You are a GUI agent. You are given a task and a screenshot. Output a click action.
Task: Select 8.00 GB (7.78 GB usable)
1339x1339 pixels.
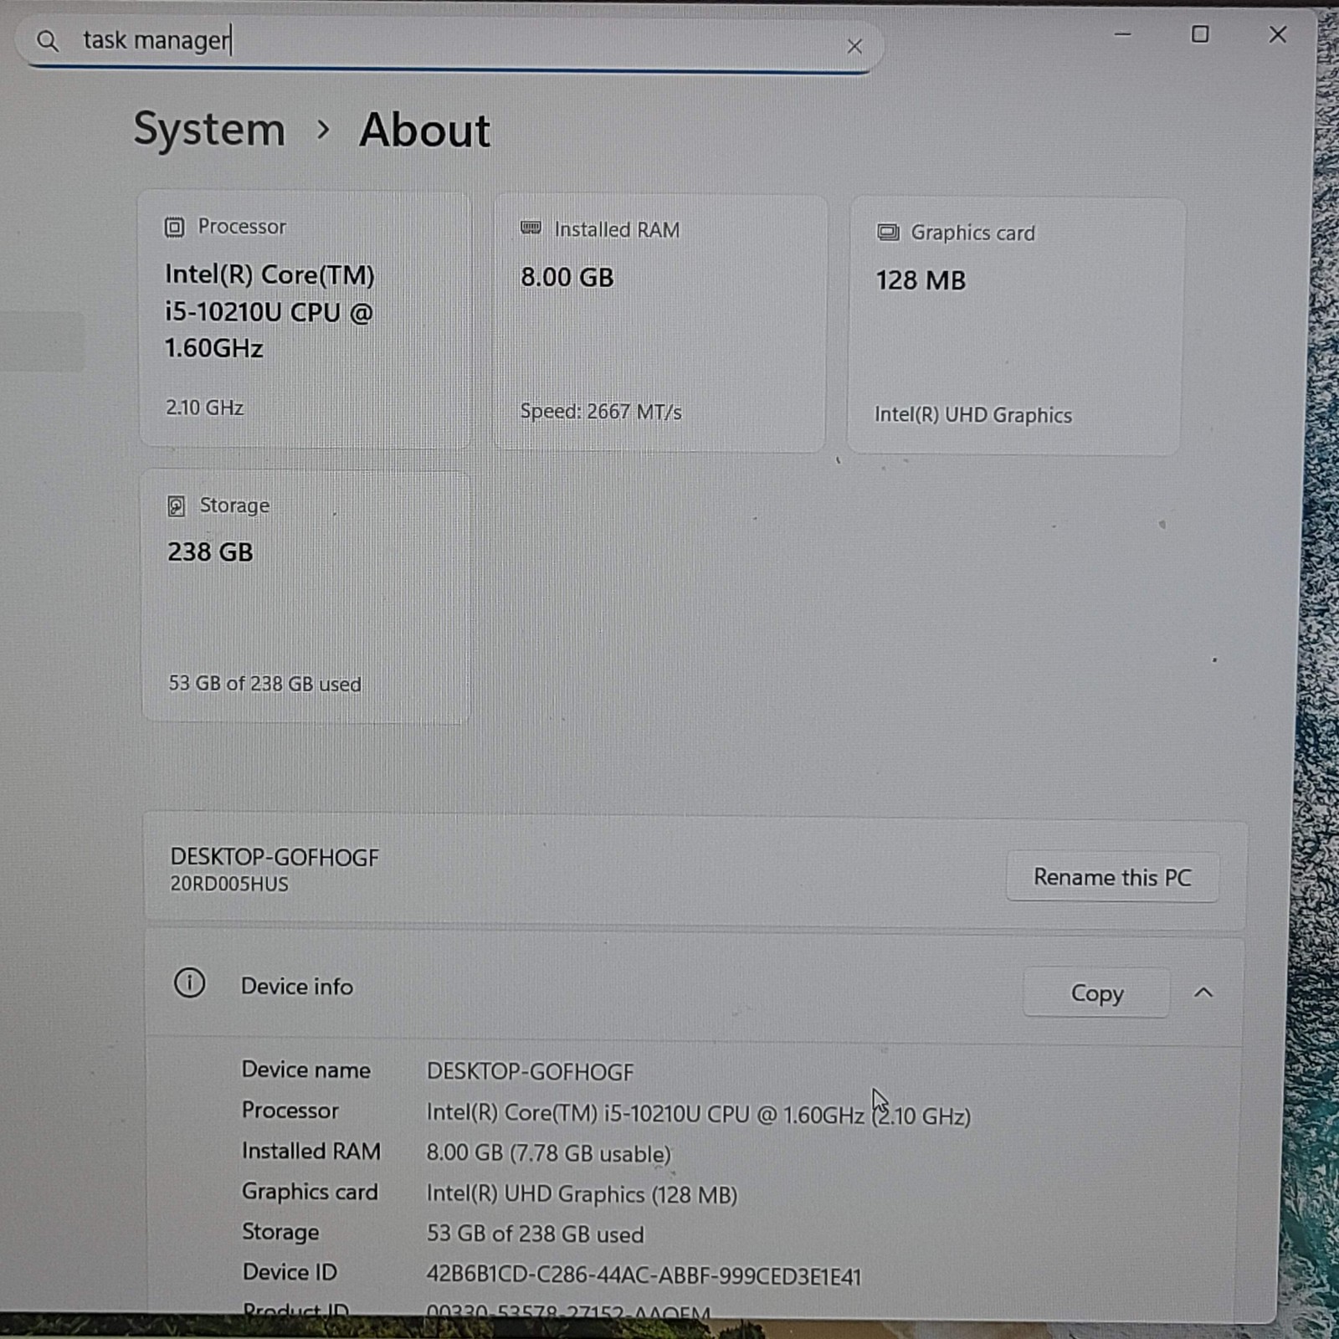click(x=549, y=1154)
